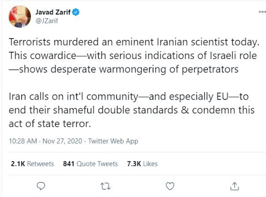This screenshot has height=197, width=266.
Task: View the 2.1K Retweets list
Action: [32, 164]
